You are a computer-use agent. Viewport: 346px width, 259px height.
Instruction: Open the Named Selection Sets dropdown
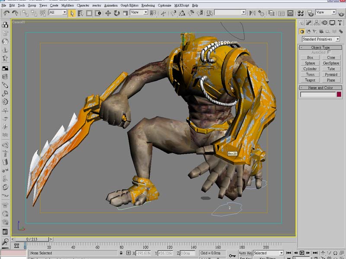(230, 13)
